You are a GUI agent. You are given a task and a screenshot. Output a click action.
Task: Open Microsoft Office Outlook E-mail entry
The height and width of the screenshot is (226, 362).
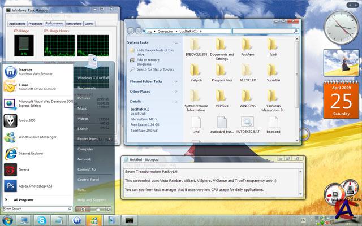34,87
